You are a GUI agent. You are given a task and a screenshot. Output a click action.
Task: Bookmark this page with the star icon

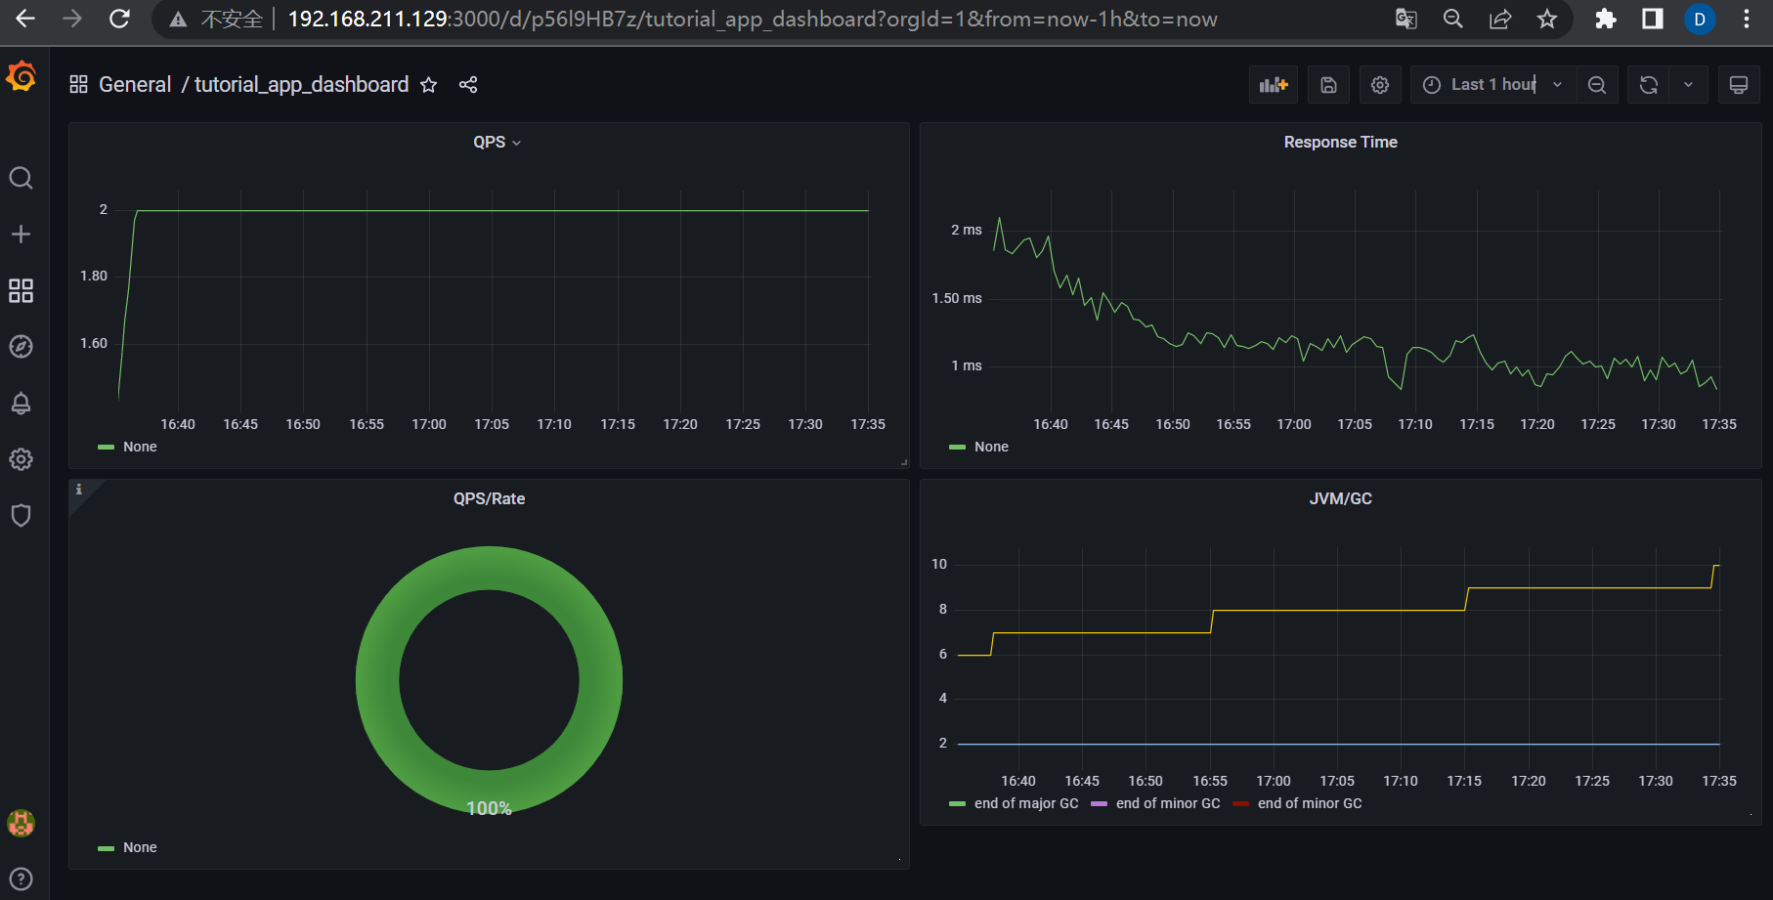tap(1547, 19)
